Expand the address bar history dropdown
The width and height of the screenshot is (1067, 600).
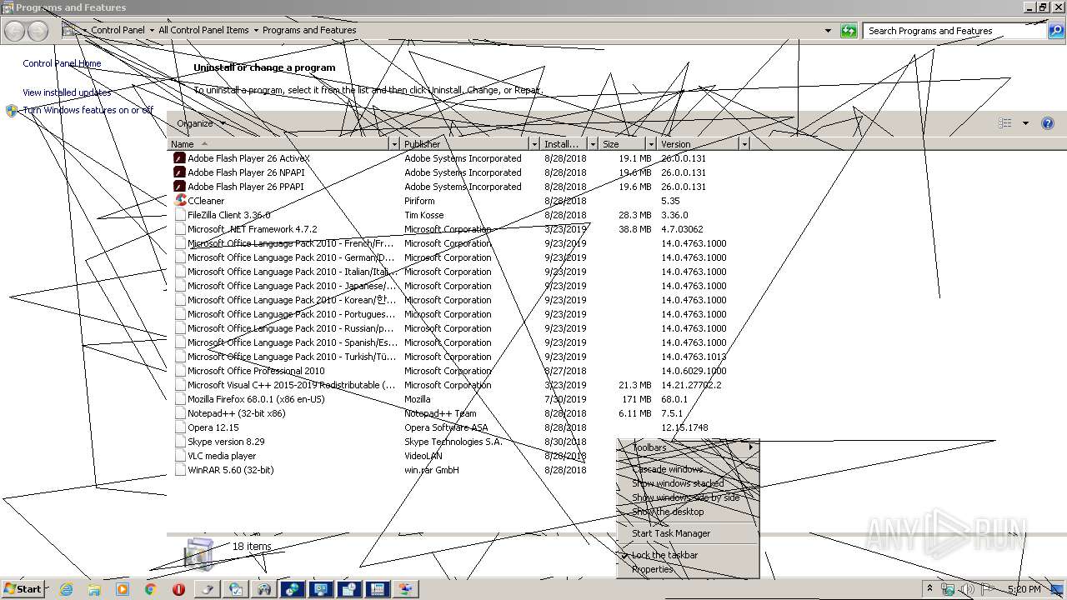(x=828, y=31)
